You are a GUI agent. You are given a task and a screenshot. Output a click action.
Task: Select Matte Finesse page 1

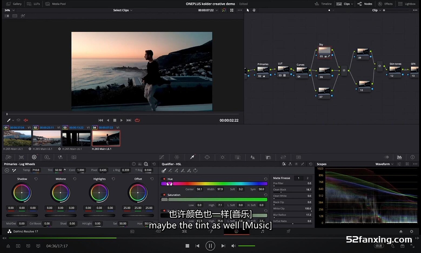(x=299, y=178)
